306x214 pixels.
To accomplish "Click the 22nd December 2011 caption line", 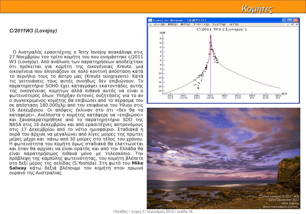I will click(x=284, y=200).
